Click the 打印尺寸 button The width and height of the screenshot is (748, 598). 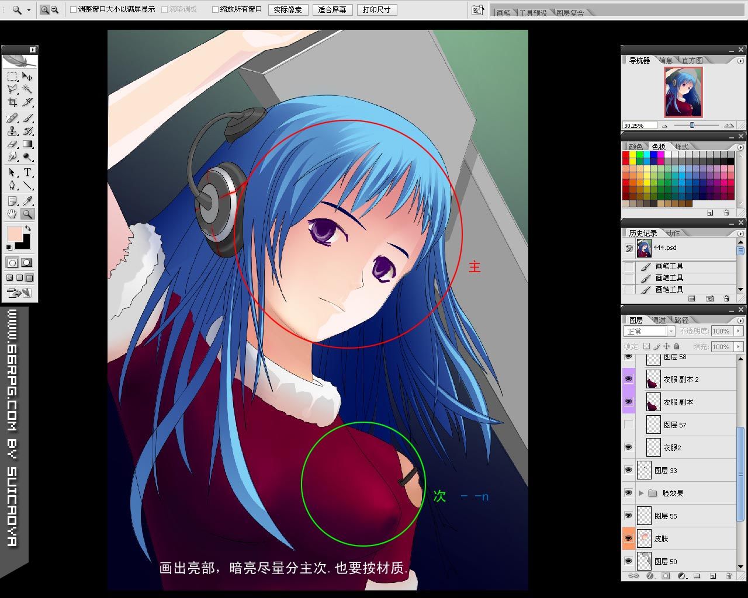tap(377, 10)
